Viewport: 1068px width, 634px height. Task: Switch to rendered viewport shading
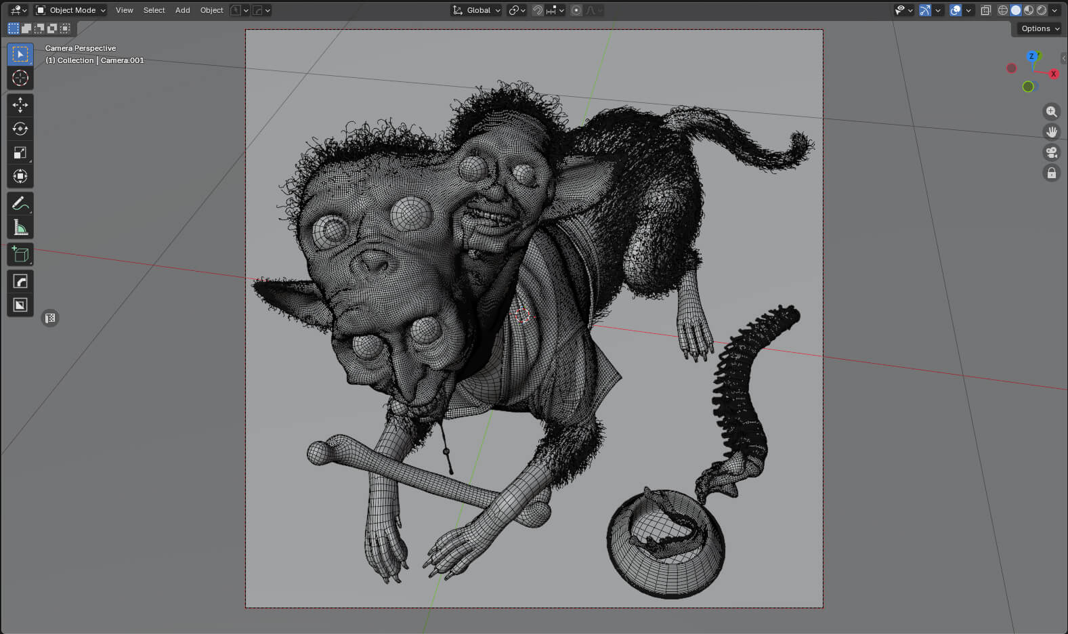pyautogui.click(x=1042, y=10)
